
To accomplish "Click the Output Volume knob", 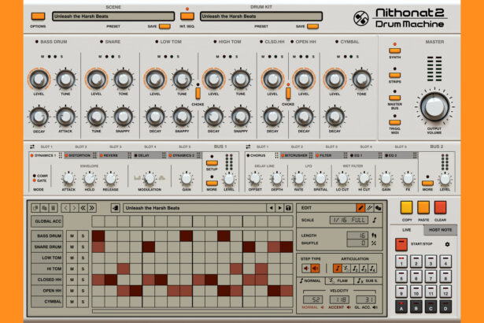I will [432, 106].
